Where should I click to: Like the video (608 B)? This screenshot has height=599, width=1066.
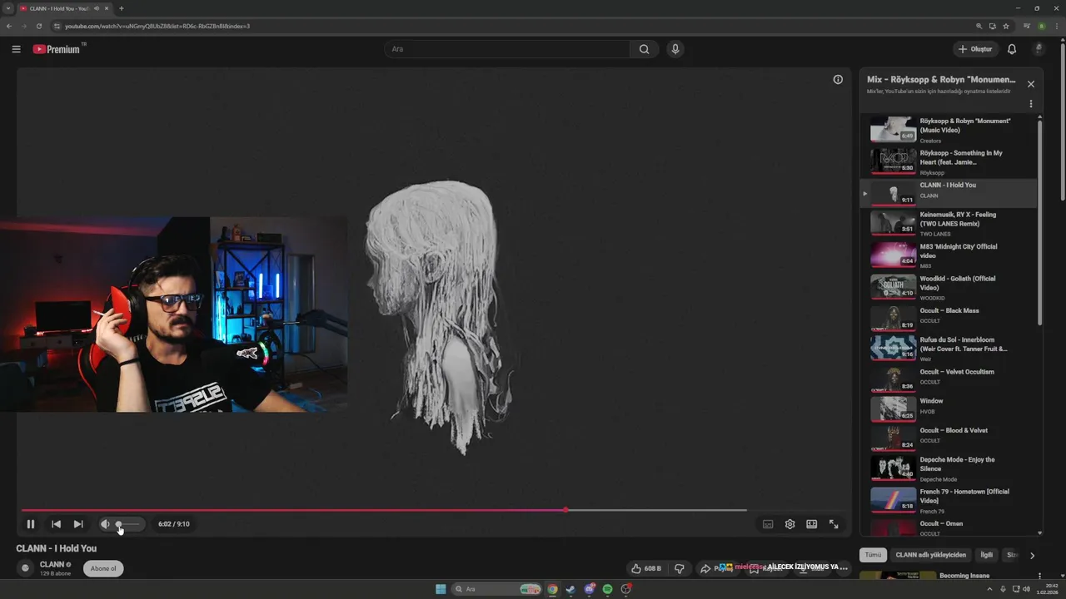tap(646, 568)
